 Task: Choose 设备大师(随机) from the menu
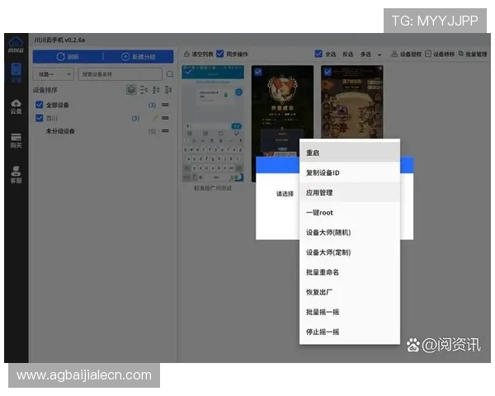pyautogui.click(x=350, y=233)
